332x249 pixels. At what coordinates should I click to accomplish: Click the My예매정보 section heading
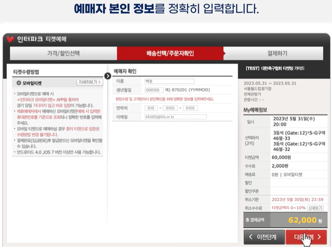[255, 110]
